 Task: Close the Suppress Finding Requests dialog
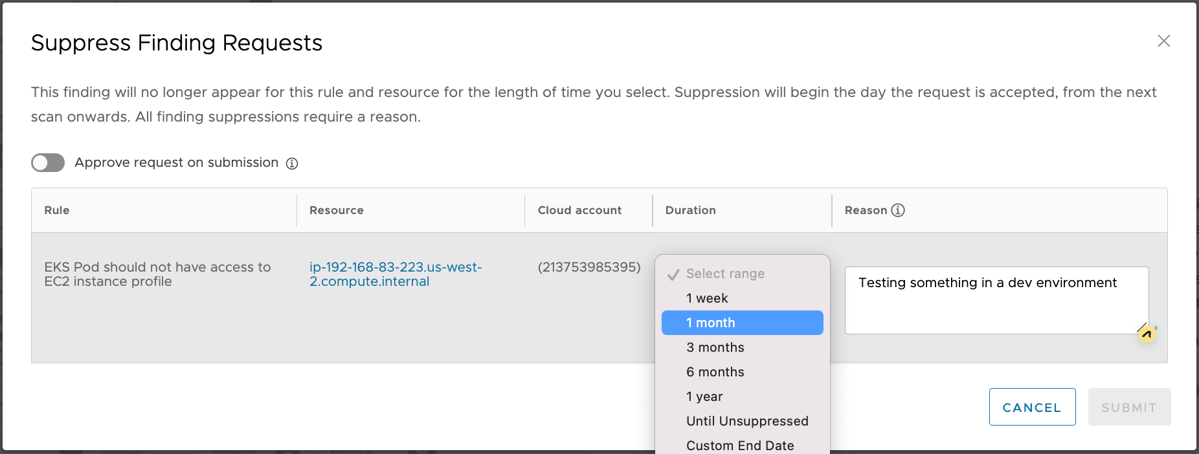pyautogui.click(x=1163, y=41)
